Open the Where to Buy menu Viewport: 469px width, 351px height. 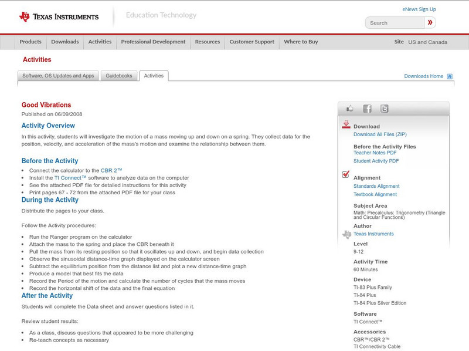click(x=300, y=42)
